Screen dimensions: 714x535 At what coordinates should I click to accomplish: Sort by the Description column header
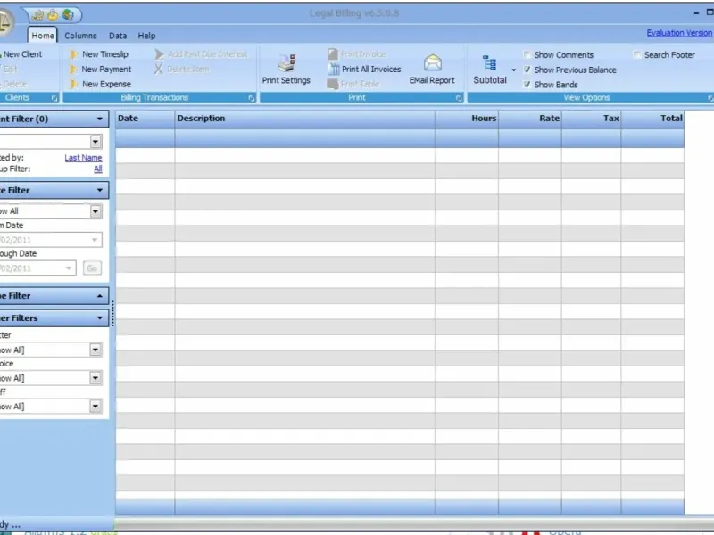point(304,119)
